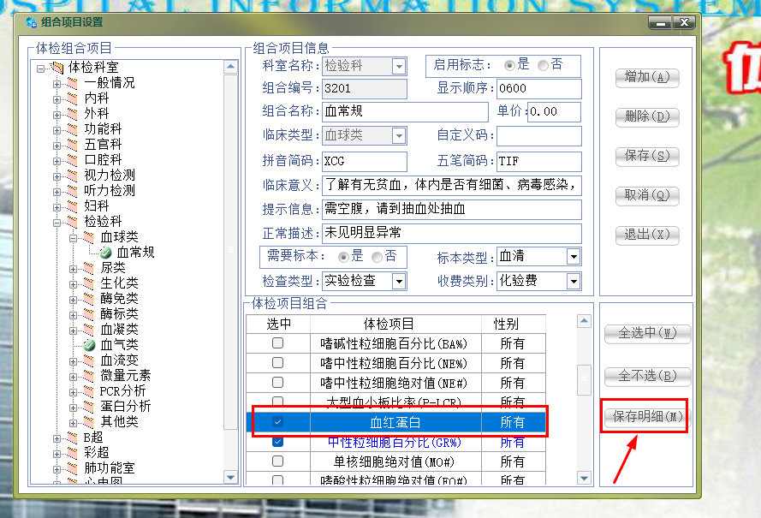Set 启用标志 to 是
This screenshot has height=518, width=761.
[x=509, y=65]
